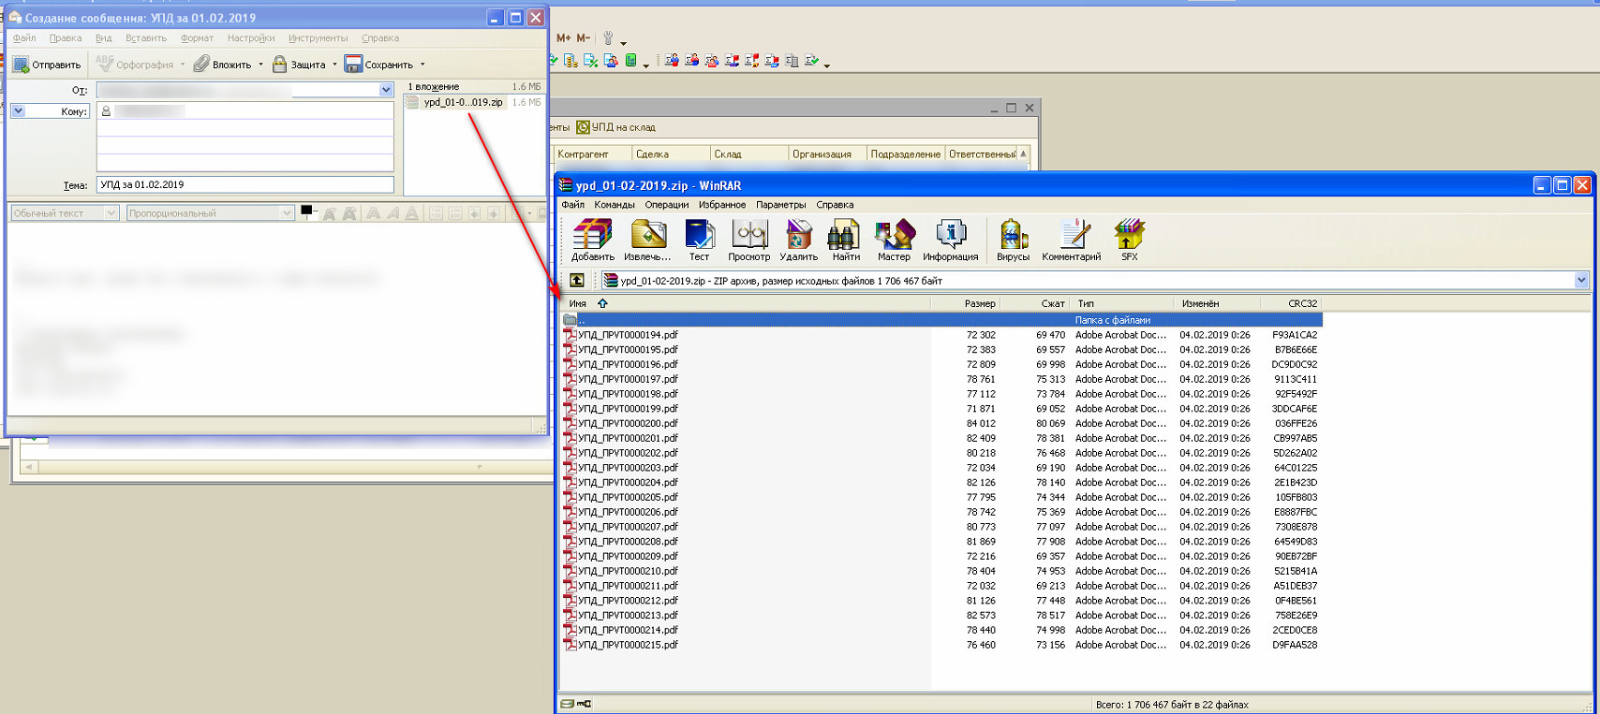
Task: Click the Вложить attach button
Action: (223, 65)
